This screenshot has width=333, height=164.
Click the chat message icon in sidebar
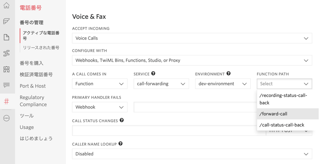7,85
